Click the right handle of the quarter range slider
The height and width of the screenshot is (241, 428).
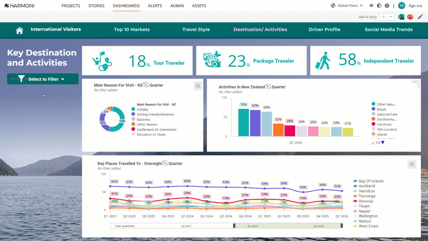pos(341,226)
